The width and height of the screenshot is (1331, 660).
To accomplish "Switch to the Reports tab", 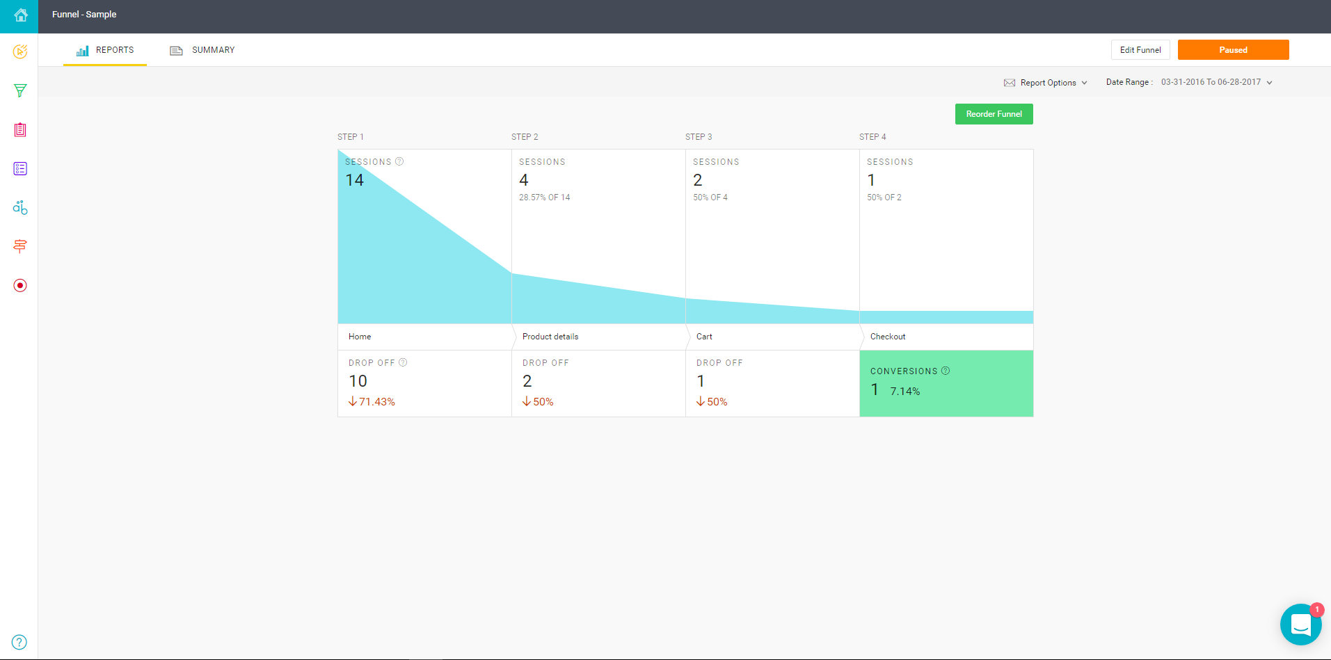I will (x=105, y=50).
